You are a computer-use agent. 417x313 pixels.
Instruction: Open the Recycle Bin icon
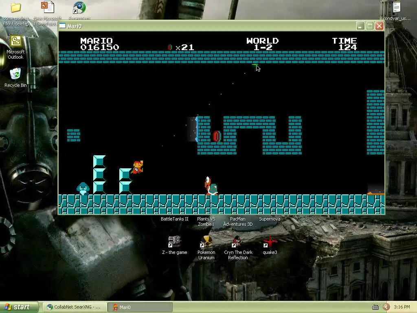click(x=15, y=74)
